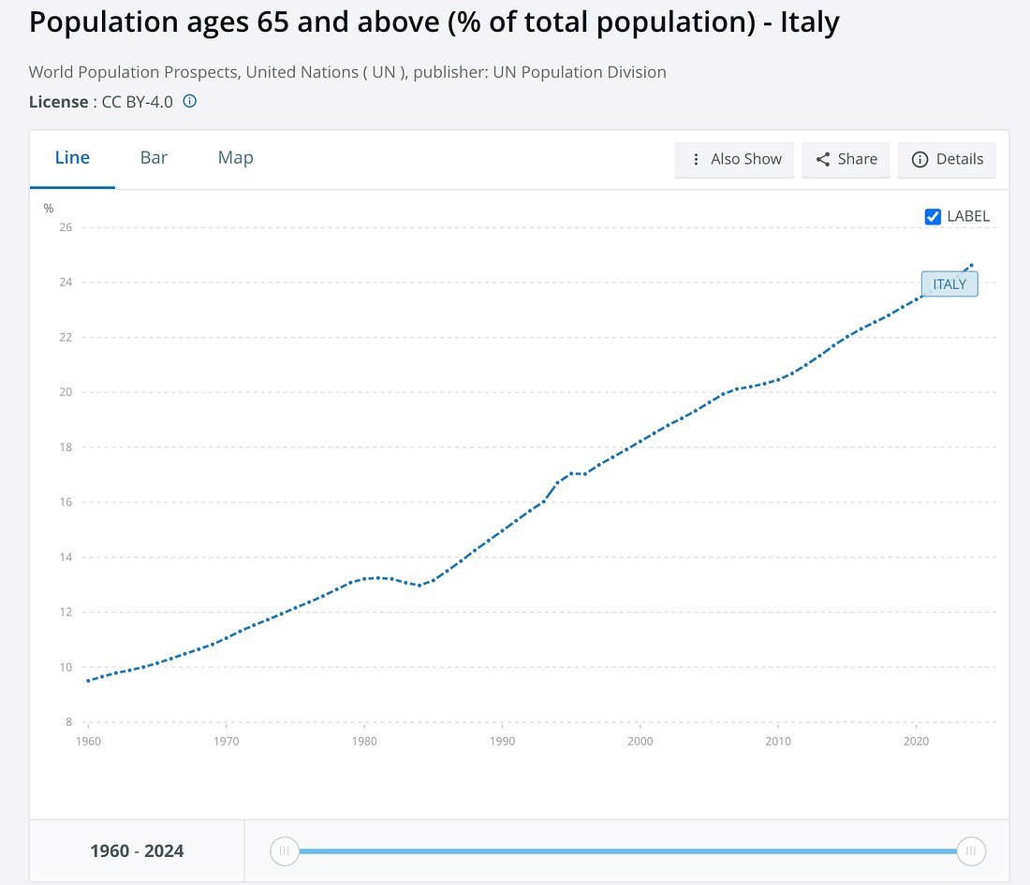
Task: Click the three-dot icon in Also Show
Action: pos(696,159)
